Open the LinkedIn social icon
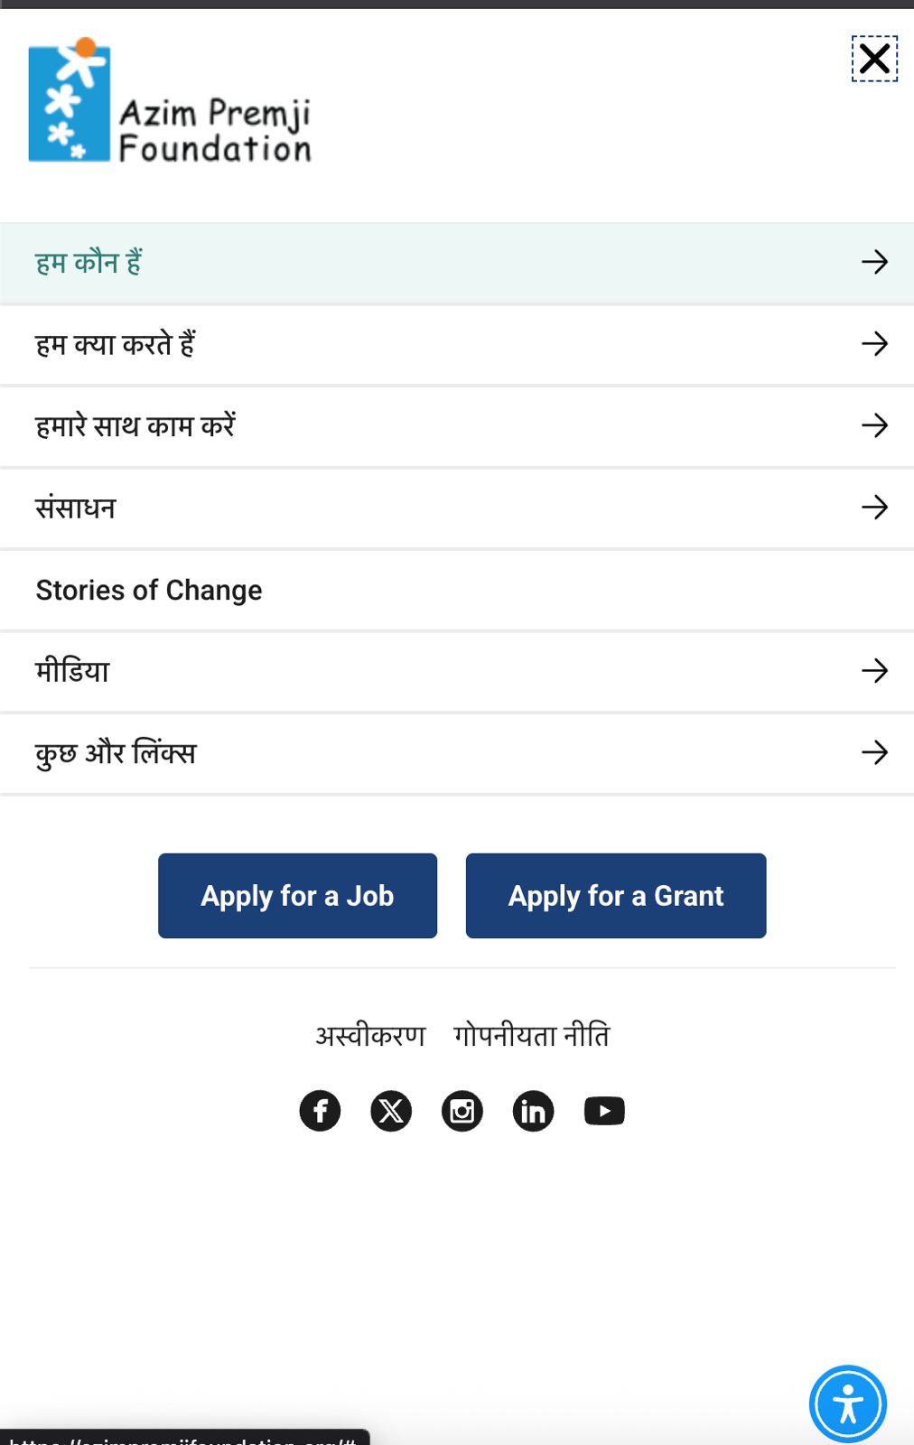The height and width of the screenshot is (1445, 914). [x=533, y=1111]
